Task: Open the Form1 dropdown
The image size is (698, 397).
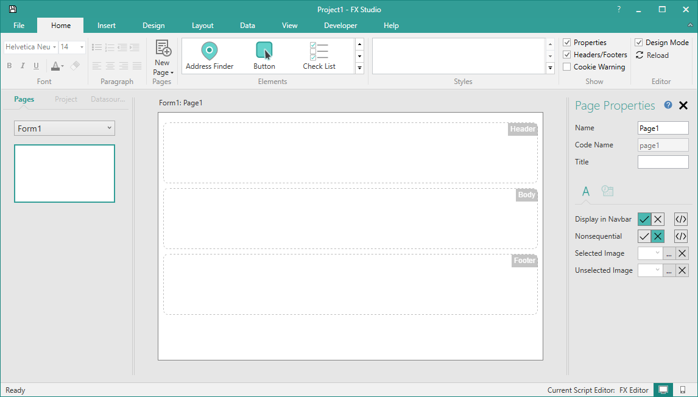Action: (65, 128)
